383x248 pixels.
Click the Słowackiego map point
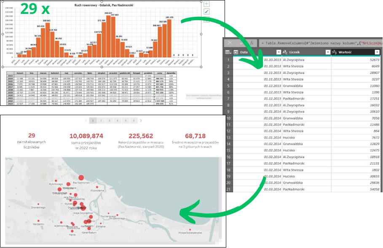38,204
